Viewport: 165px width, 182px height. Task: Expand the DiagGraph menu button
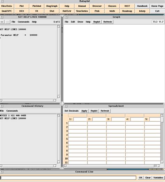[x=52, y=6]
